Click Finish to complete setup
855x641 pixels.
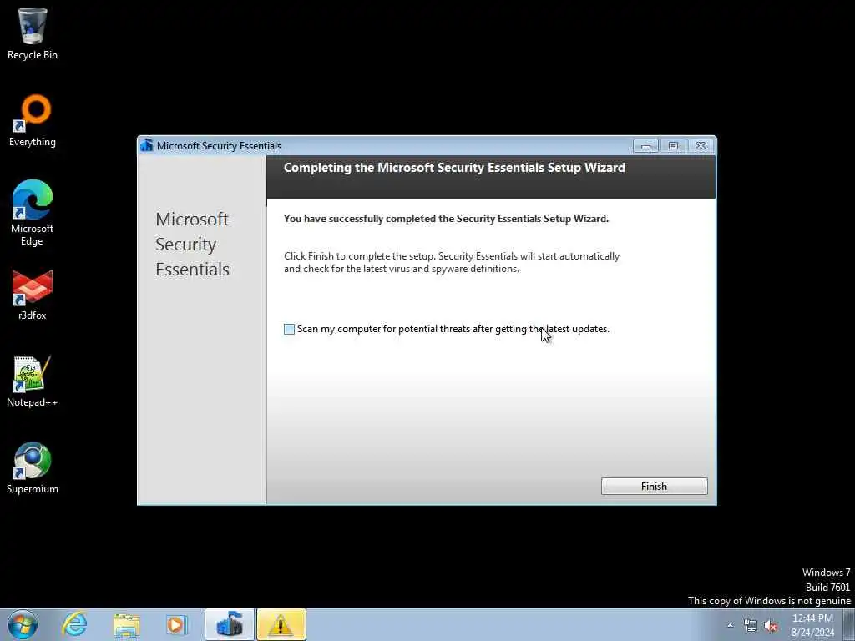(x=654, y=487)
